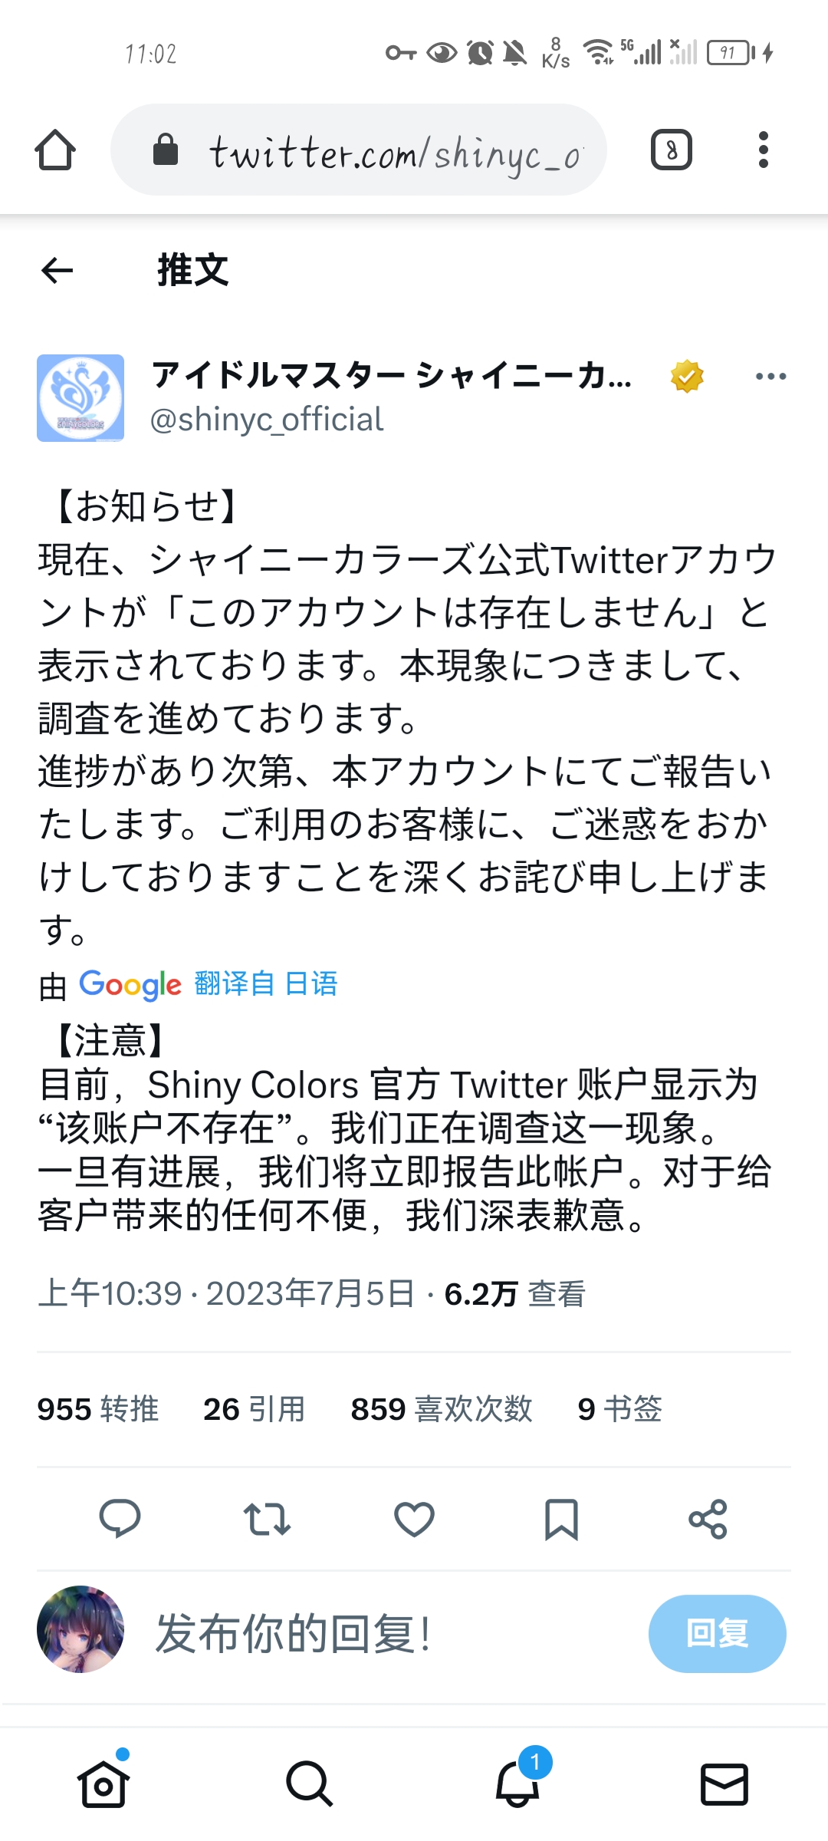
Task: Bookmark this tweet
Action: click(561, 1519)
